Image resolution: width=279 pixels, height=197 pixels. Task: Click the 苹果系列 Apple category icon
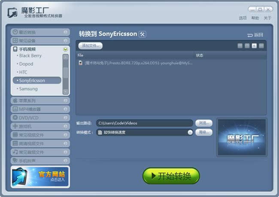click(15, 100)
